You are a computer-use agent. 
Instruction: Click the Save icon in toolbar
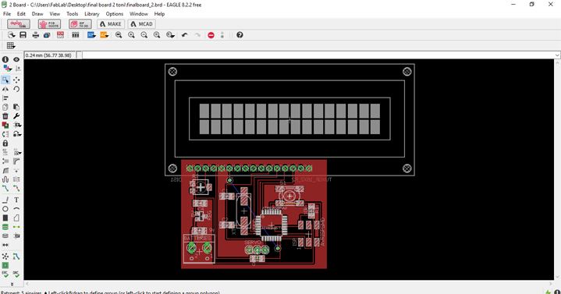coord(23,34)
